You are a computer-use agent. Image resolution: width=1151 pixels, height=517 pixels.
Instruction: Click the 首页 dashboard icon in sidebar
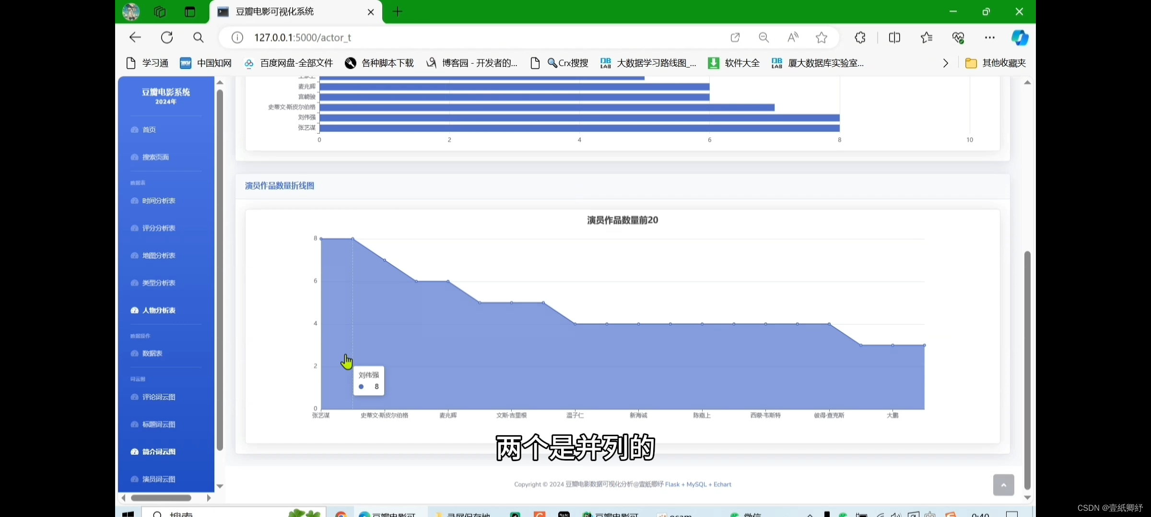[x=135, y=130]
